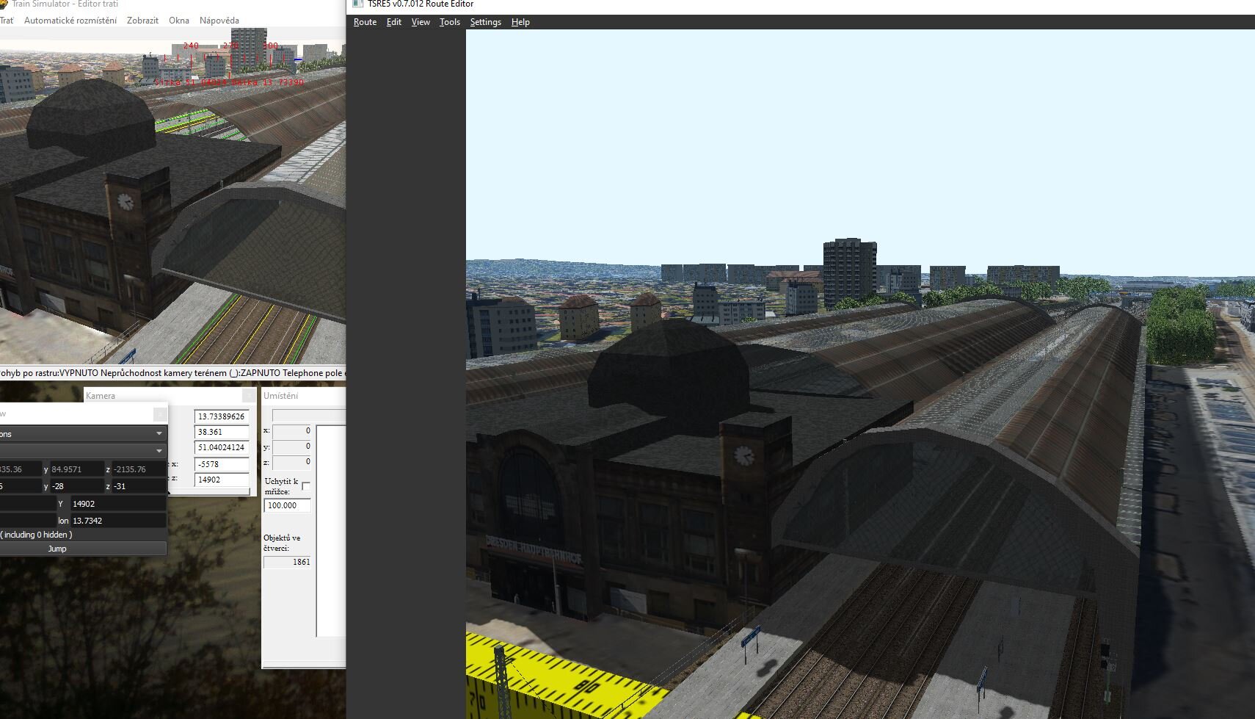This screenshot has width=1255, height=719.
Task: Select the Kamera z field showing 14902
Action: click(x=222, y=480)
